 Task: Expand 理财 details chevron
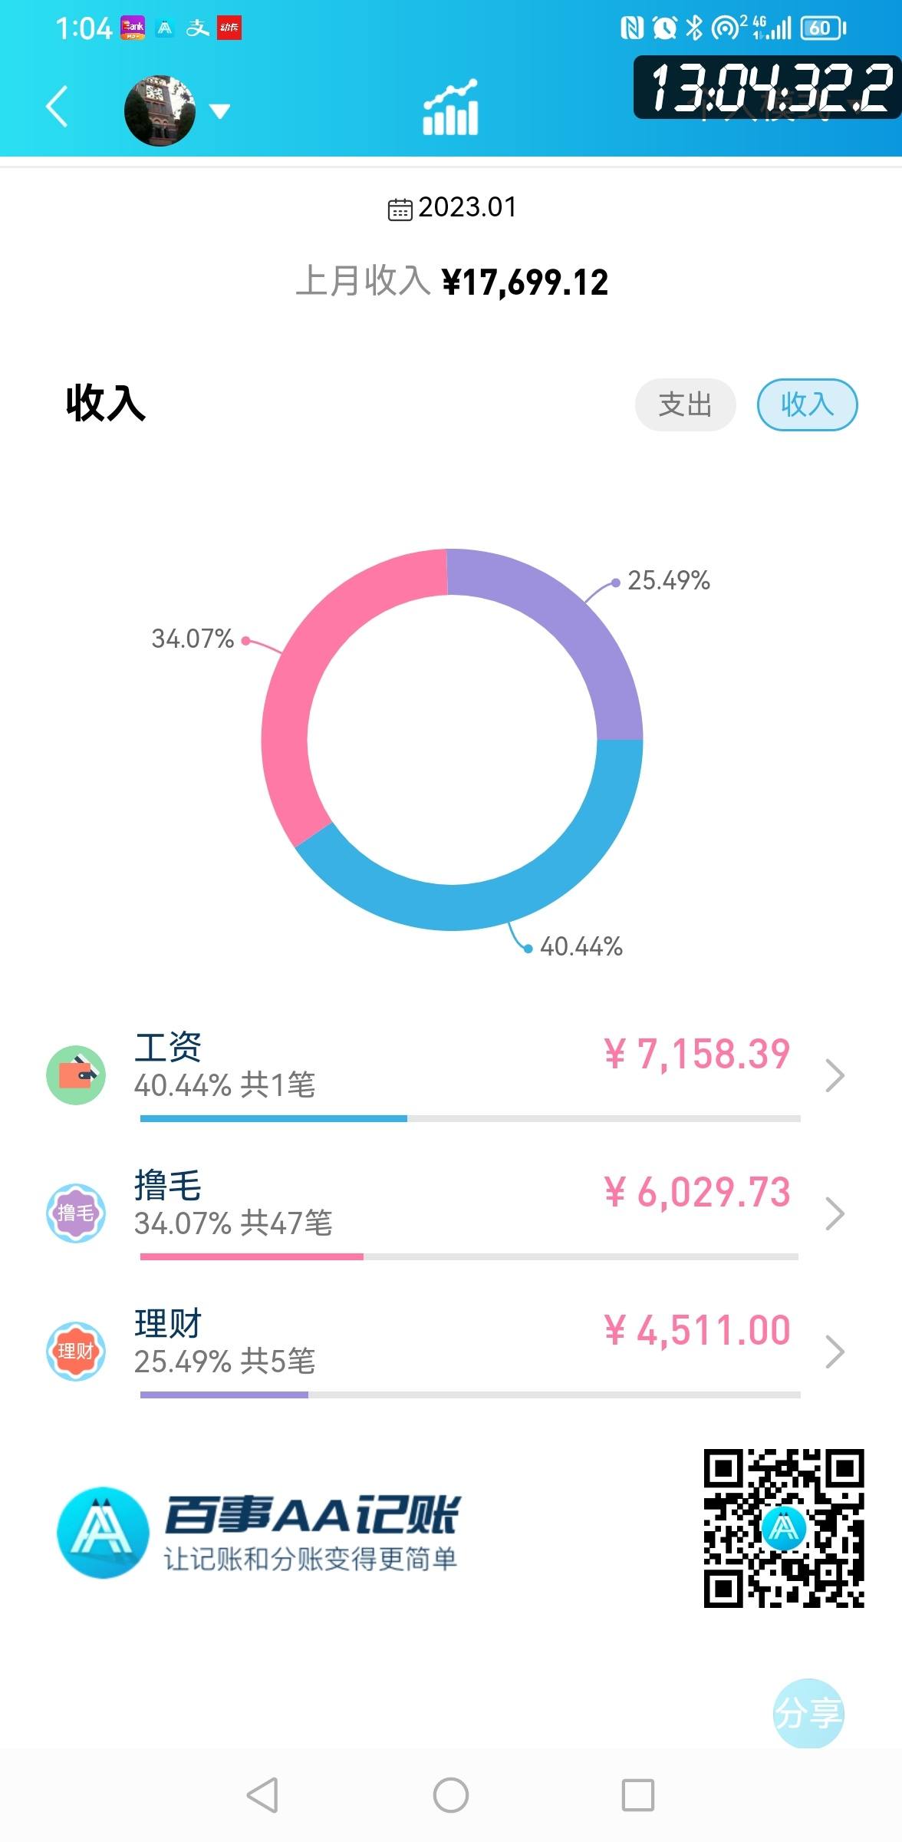tap(835, 1352)
